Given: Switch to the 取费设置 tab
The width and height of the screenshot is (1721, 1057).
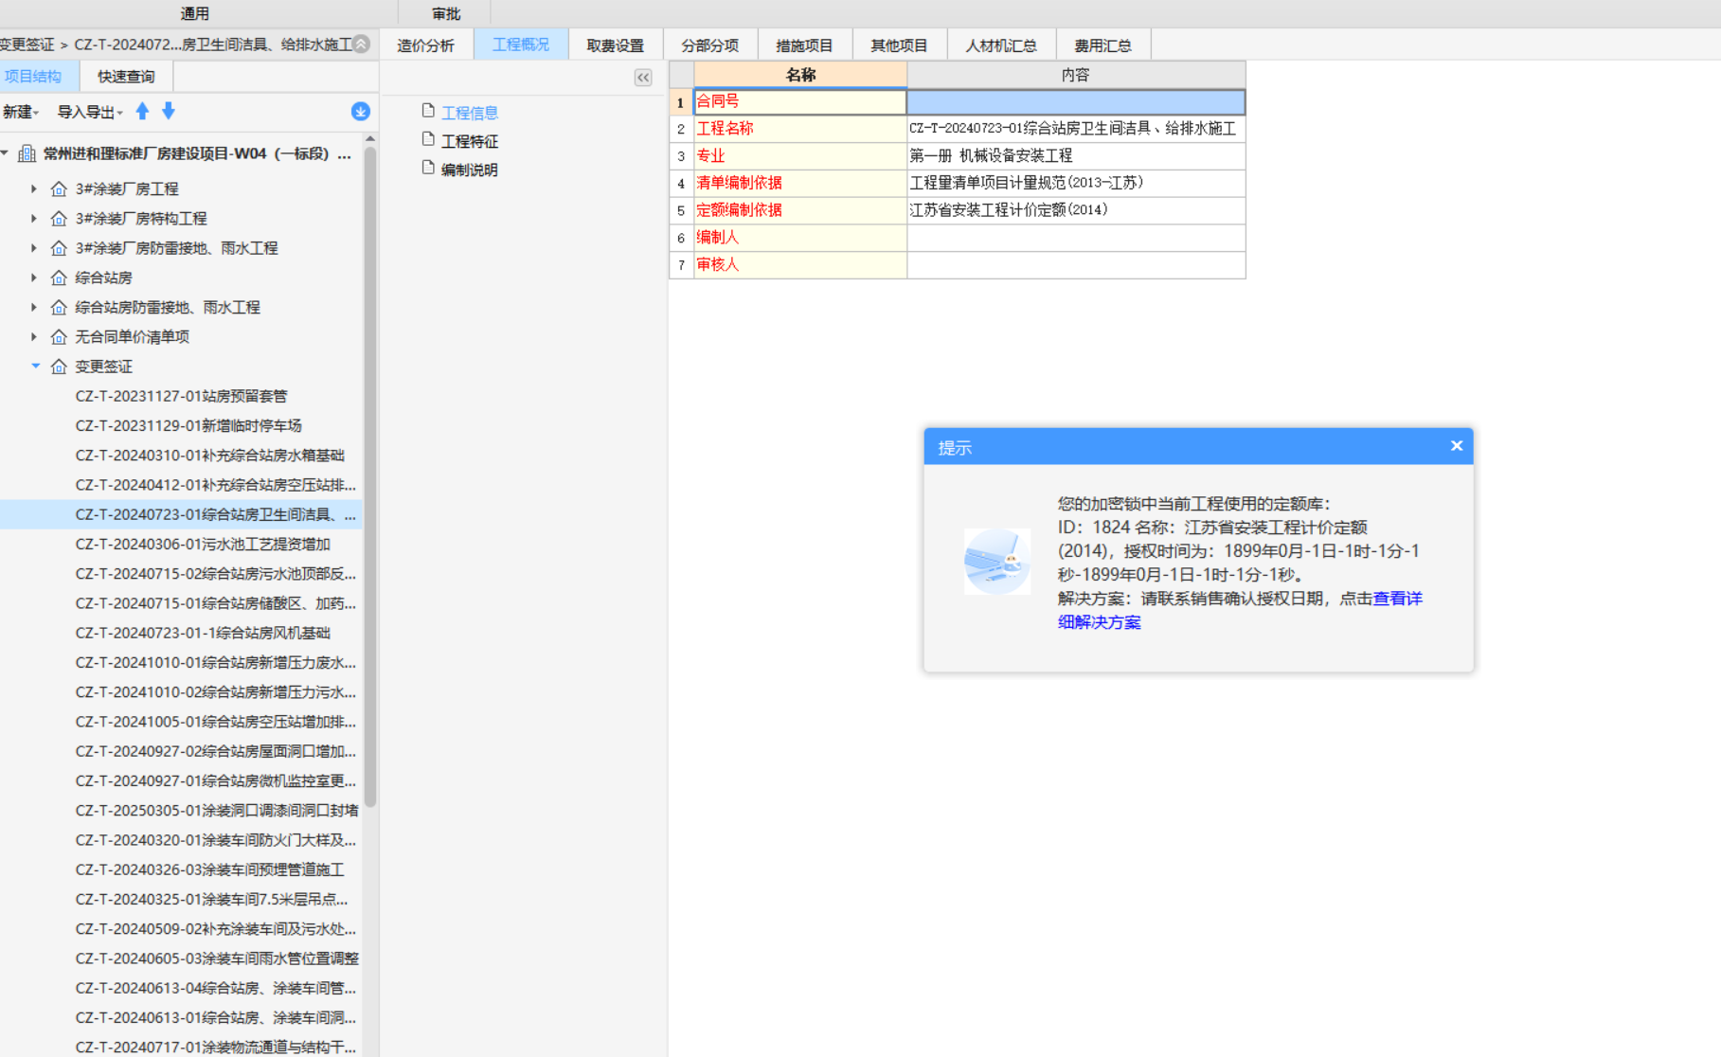Looking at the screenshot, I should coord(616,45).
